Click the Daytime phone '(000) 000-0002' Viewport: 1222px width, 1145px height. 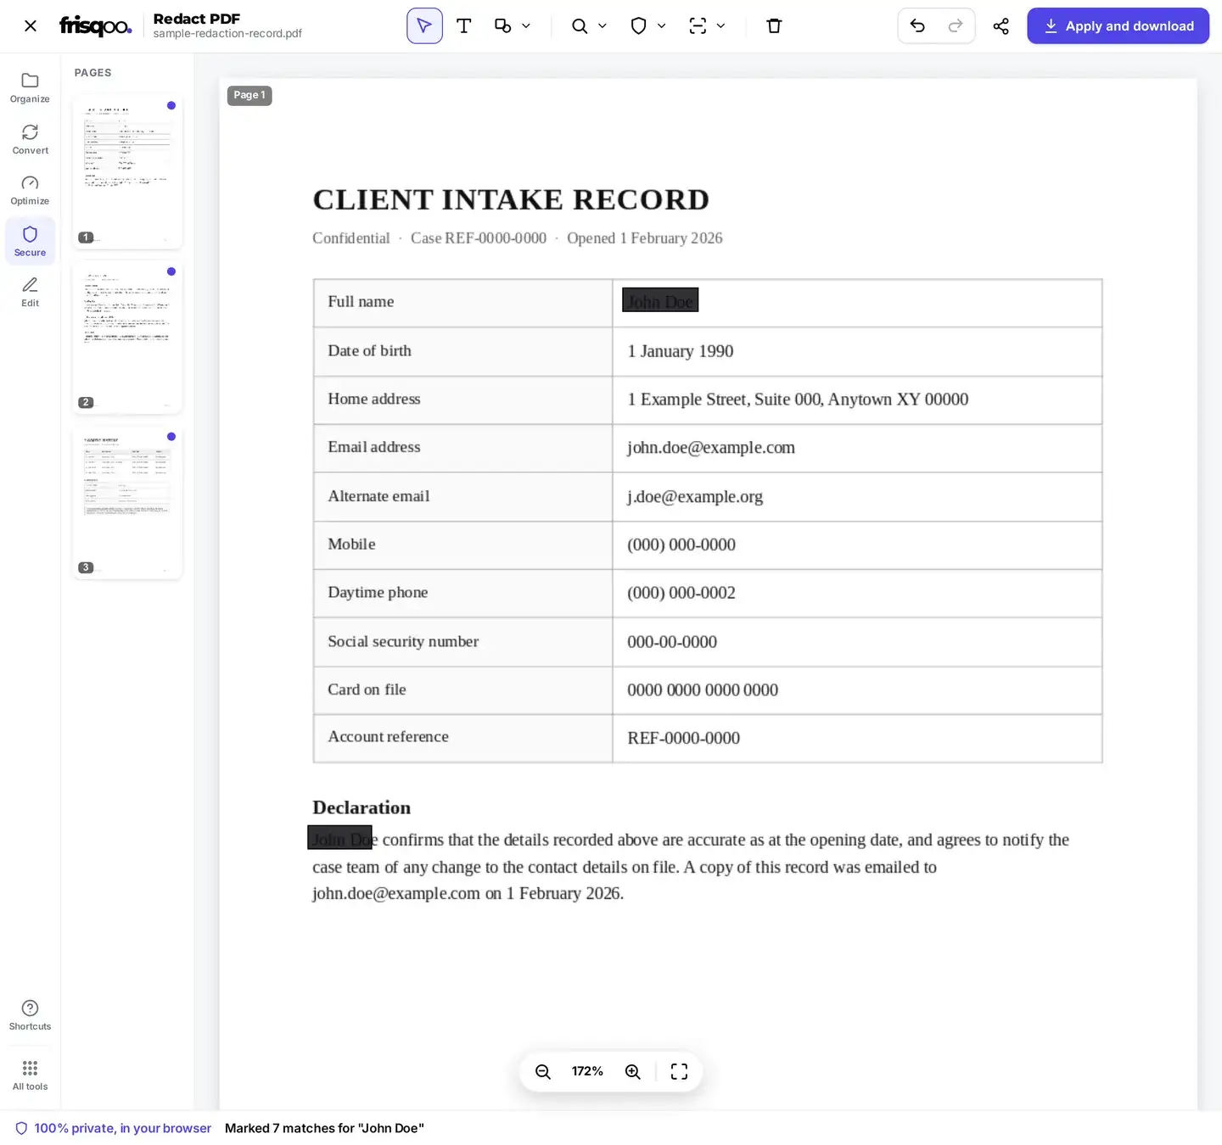[681, 593]
